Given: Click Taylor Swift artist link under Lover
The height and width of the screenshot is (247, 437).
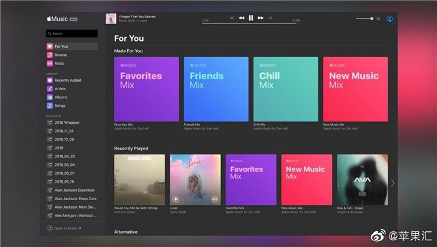Looking at the screenshot, I should point(178,212).
